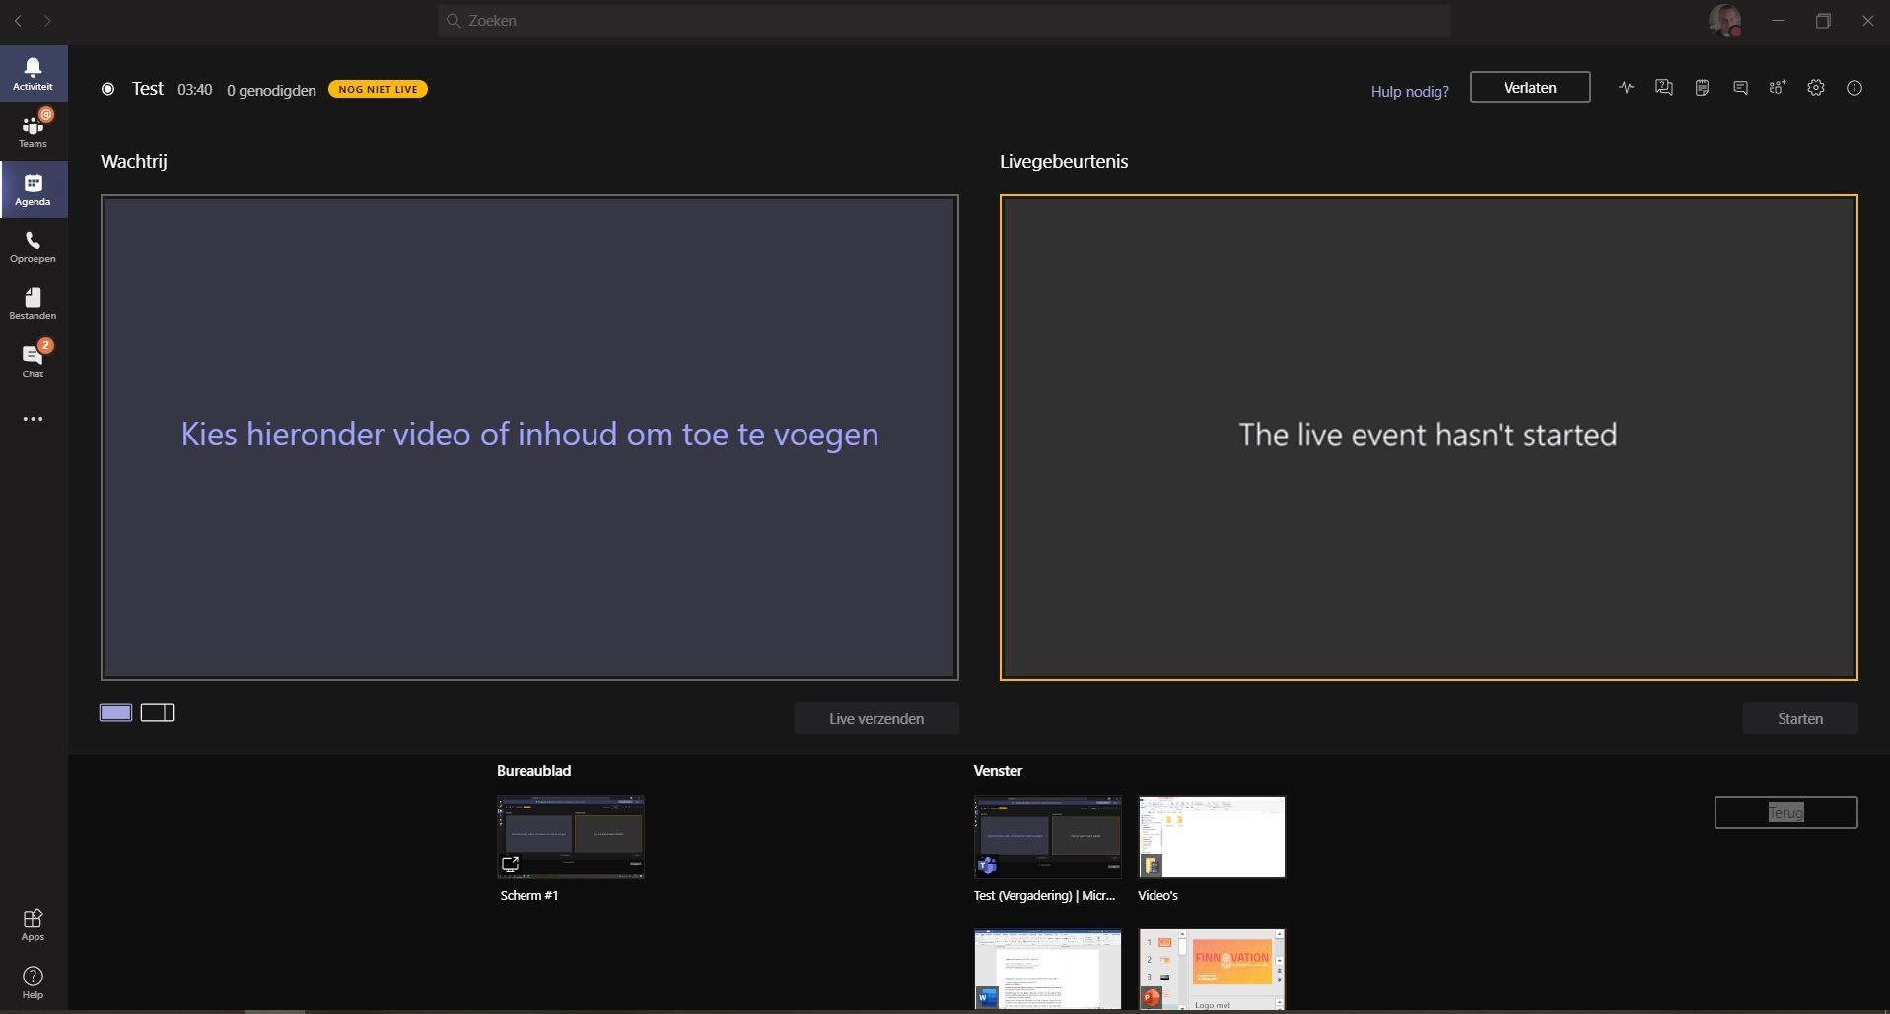Screen dimensions: 1890x1014
Task: Open the Q&A panel
Action: click(x=1663, y=88)
